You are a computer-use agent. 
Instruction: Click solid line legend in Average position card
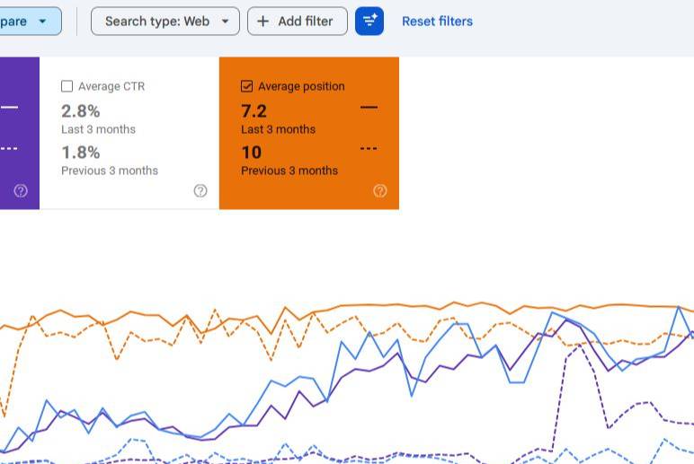coord(369,108)
